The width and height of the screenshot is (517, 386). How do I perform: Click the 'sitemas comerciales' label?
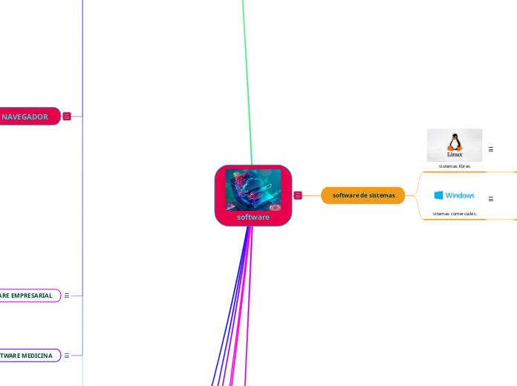tap(454, 214)
